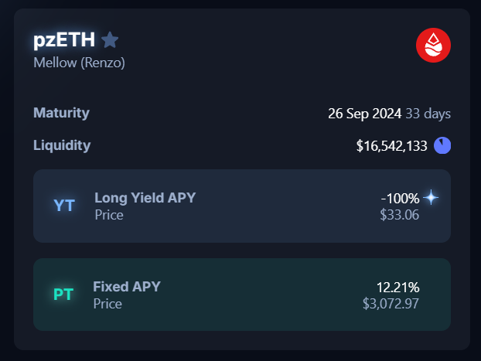The width and height of the screenshot is (481, 361).
Task: Select the YT token label
Action: (x=64, y=206)
